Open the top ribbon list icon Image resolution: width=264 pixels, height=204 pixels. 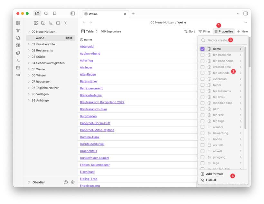[x=18, y=23]
